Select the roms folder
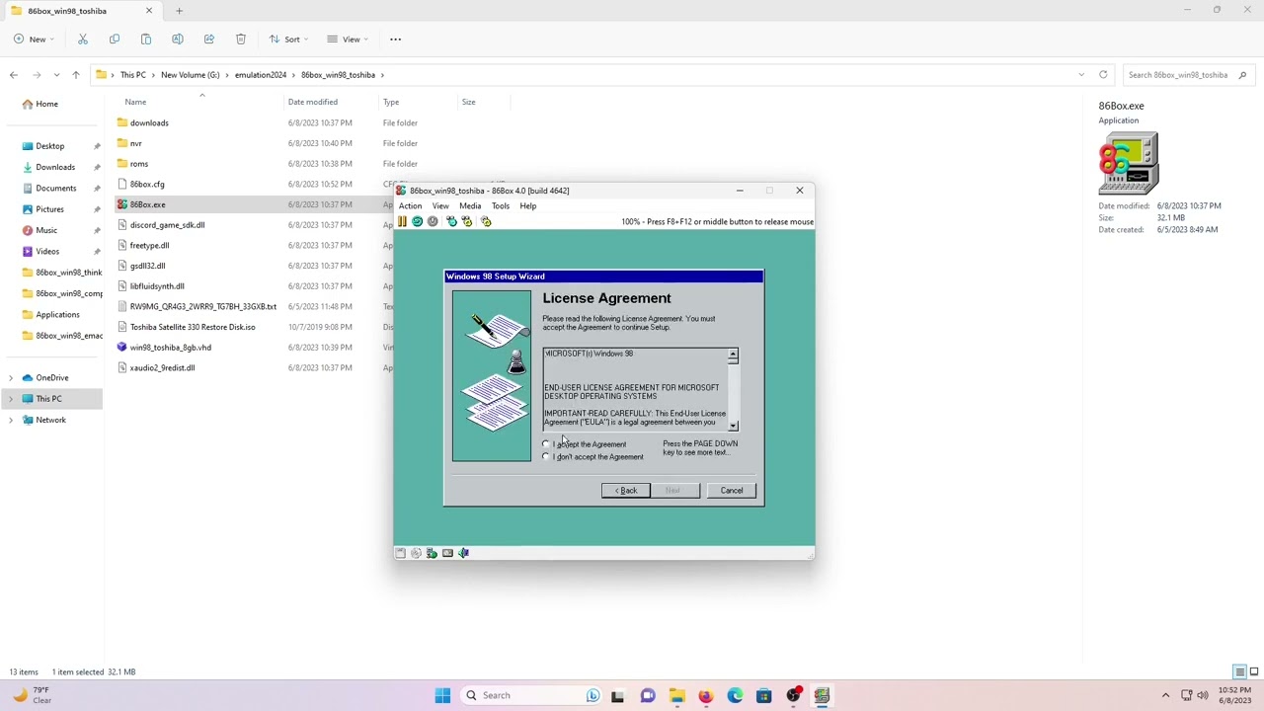This screenshot has height=711, width=1264. coord(139,164)
